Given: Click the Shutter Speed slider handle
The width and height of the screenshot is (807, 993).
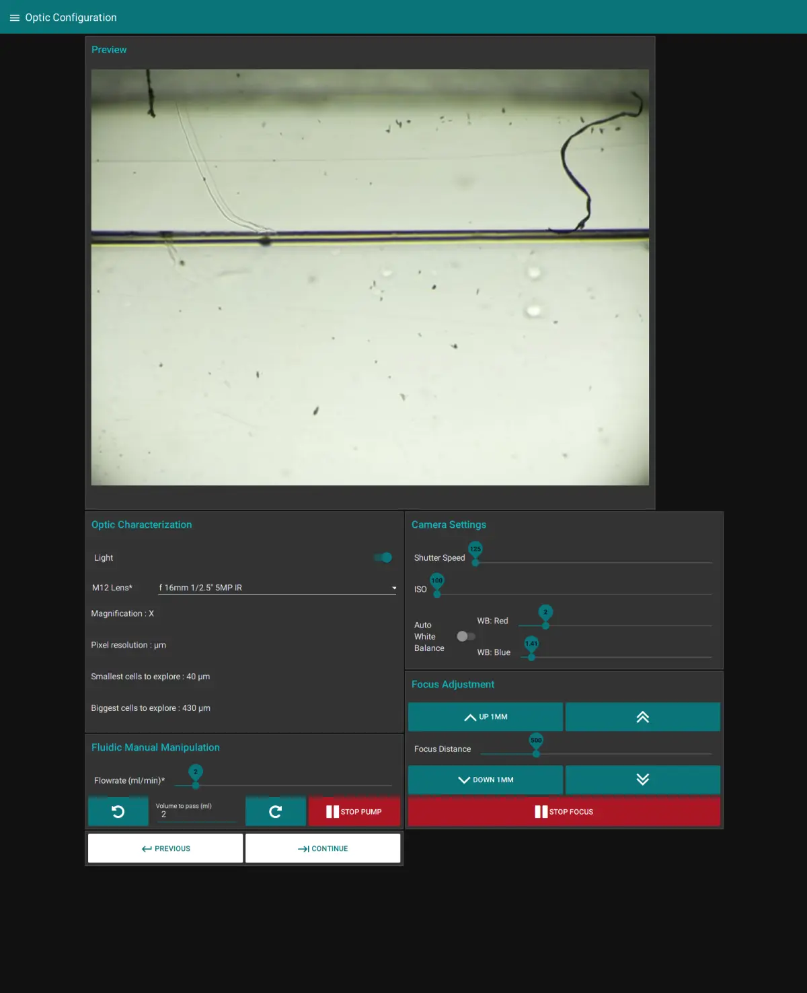Looking at the screenshot, I should 475,562.
